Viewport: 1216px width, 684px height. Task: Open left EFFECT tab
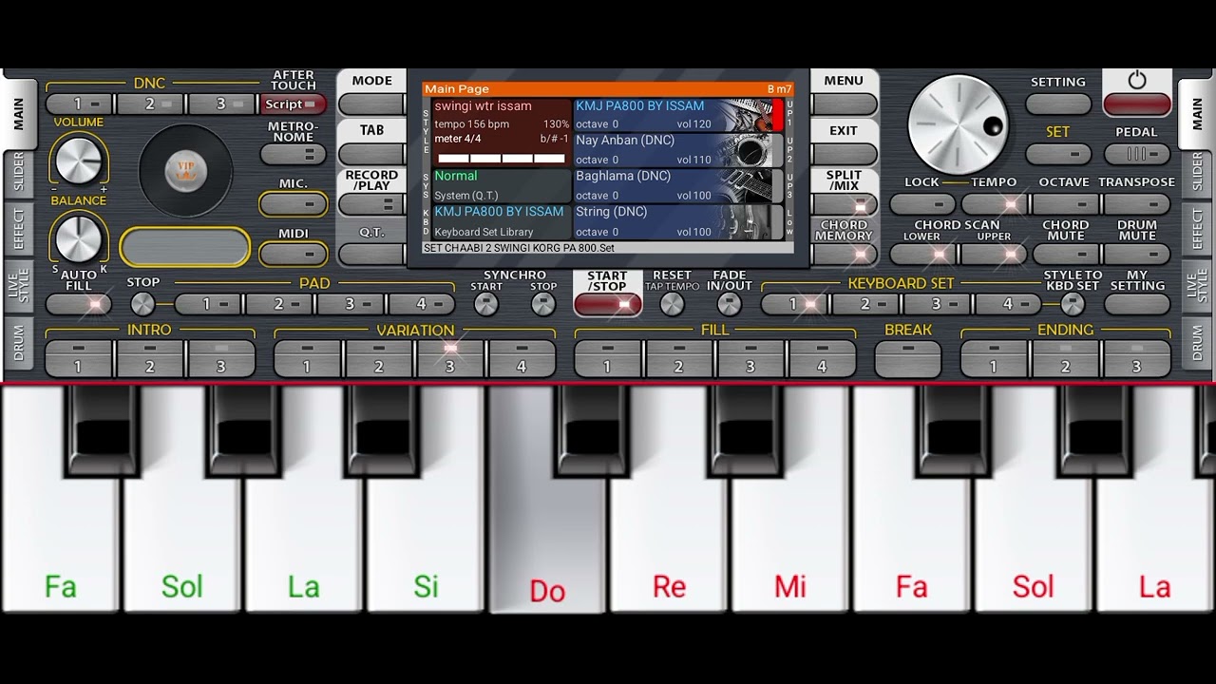click(x=18, y=228)
